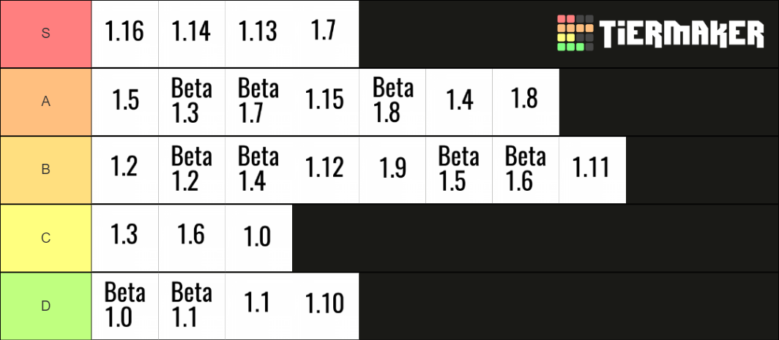Select the Beta 1.3 tile
The height and width of the screenshot is (340, 779).
point(192,102)
